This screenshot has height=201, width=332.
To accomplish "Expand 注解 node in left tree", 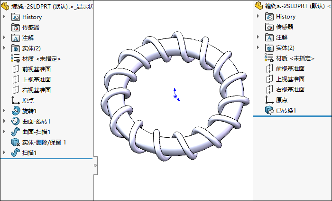I will 4,38.
